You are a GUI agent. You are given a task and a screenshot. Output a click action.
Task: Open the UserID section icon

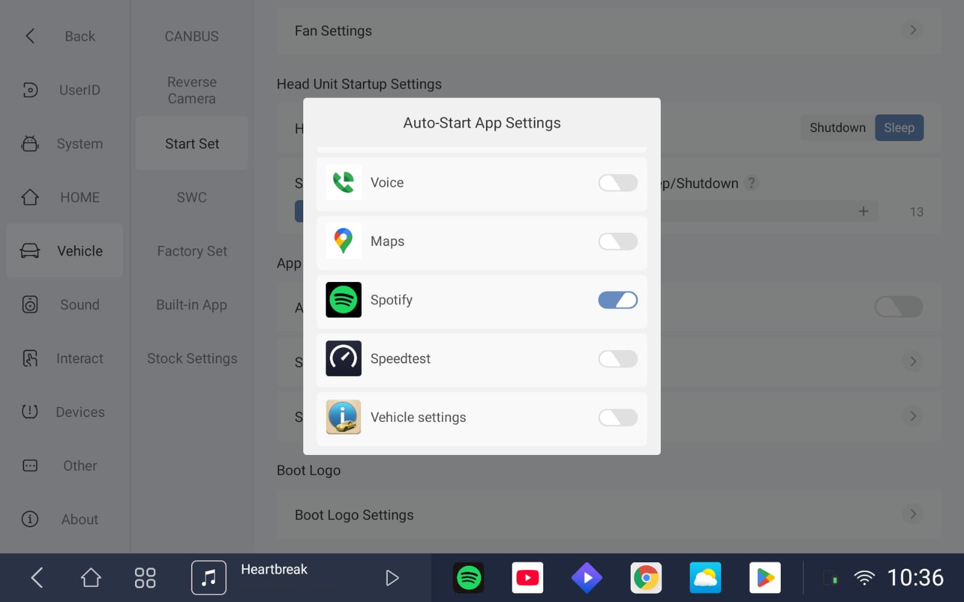click(30, 90)
